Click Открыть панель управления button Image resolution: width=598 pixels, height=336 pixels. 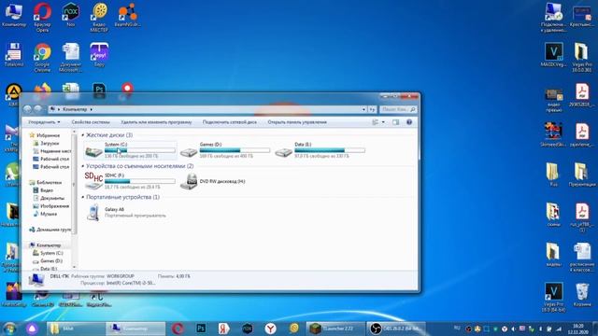point(297,122)
